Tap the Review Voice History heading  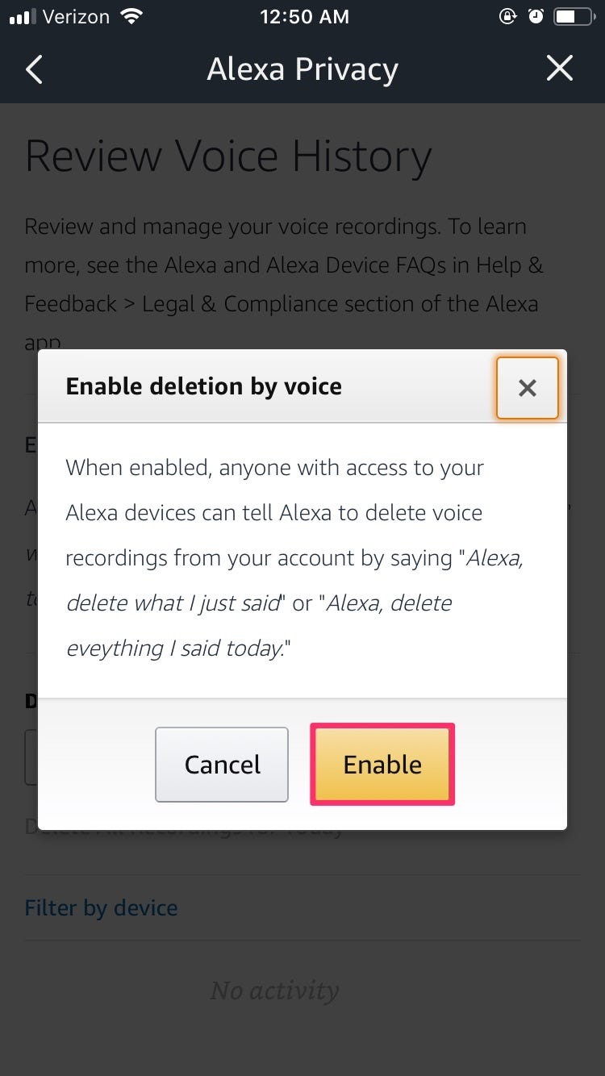pyautogui.click(x=227, y=156)
